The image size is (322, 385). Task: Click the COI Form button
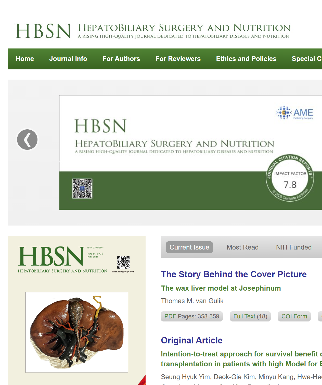(x=294, y=316)
